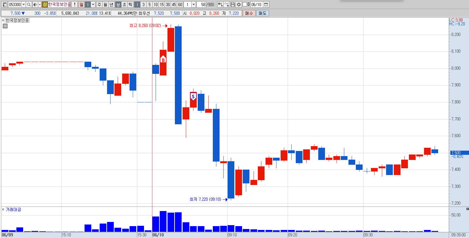The image size is (469, 238).
Task: Toggle the D checkbox beside the date field
Action: (245, 4)
